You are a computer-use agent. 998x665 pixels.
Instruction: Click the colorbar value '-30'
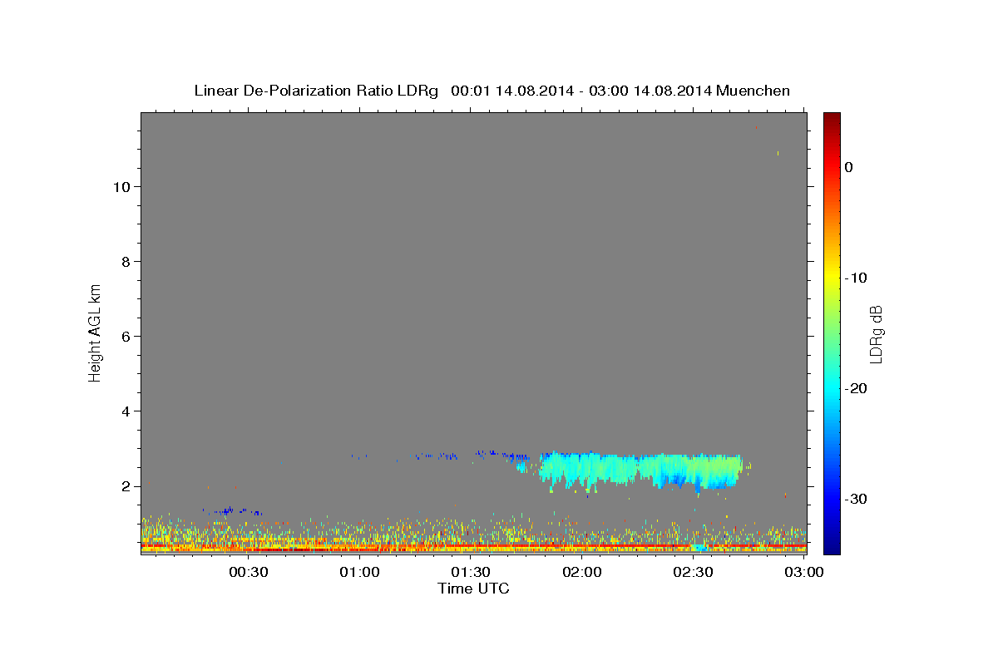(856, 499)
